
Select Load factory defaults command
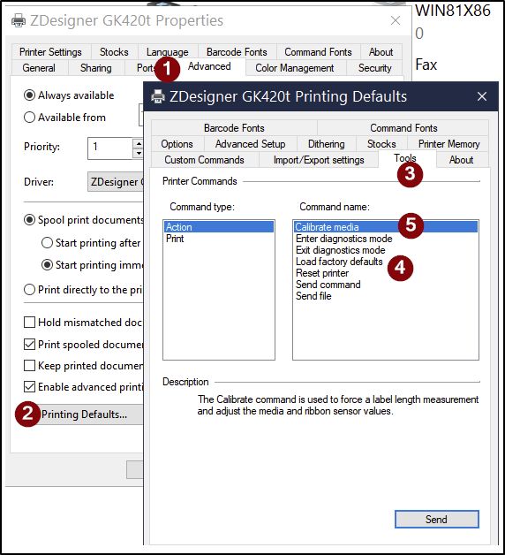pos(339,262)
